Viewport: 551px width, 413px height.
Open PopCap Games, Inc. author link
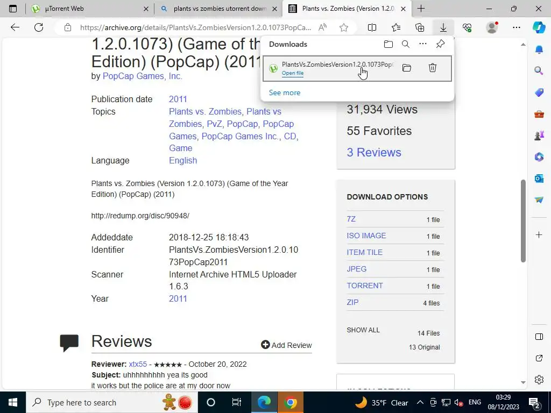click(x=142, y=76)
